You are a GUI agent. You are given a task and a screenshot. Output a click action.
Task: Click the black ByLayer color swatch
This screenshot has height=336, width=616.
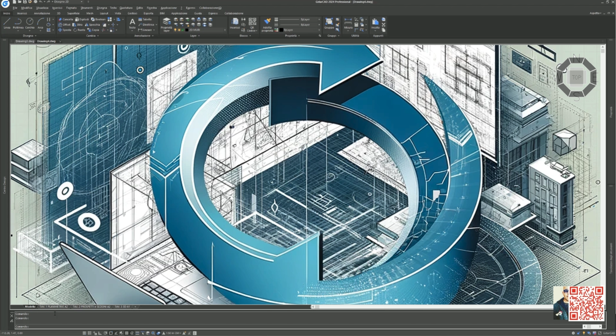pos(281,30)
